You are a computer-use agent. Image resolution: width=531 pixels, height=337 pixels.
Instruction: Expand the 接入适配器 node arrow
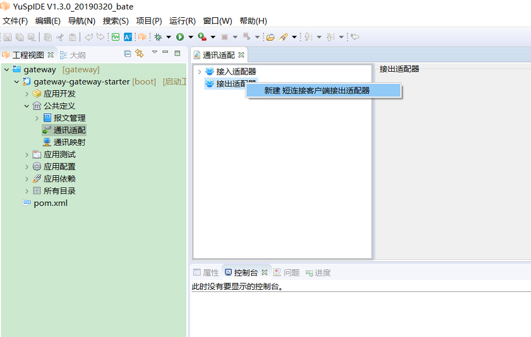click(x=200, y=72)
